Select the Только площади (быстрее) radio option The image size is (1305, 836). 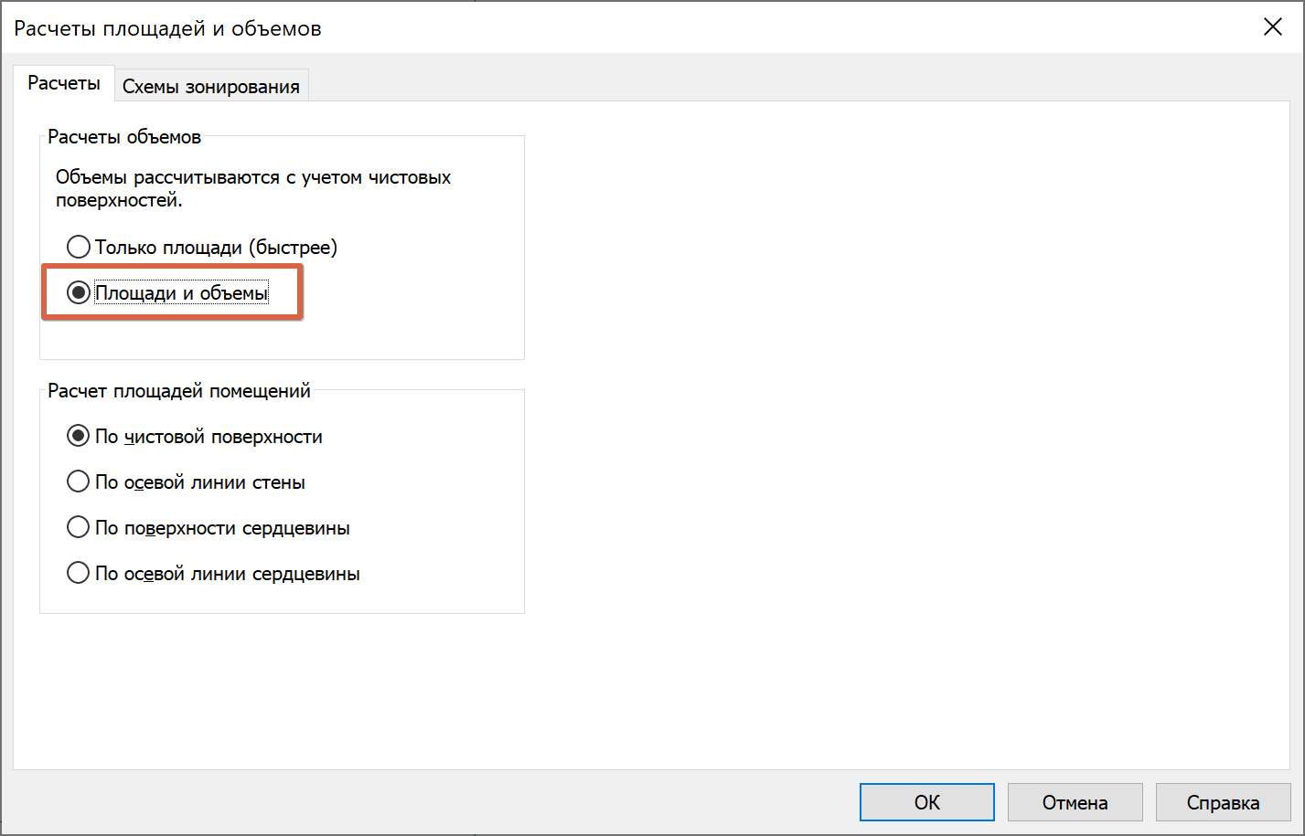[202, 247]
